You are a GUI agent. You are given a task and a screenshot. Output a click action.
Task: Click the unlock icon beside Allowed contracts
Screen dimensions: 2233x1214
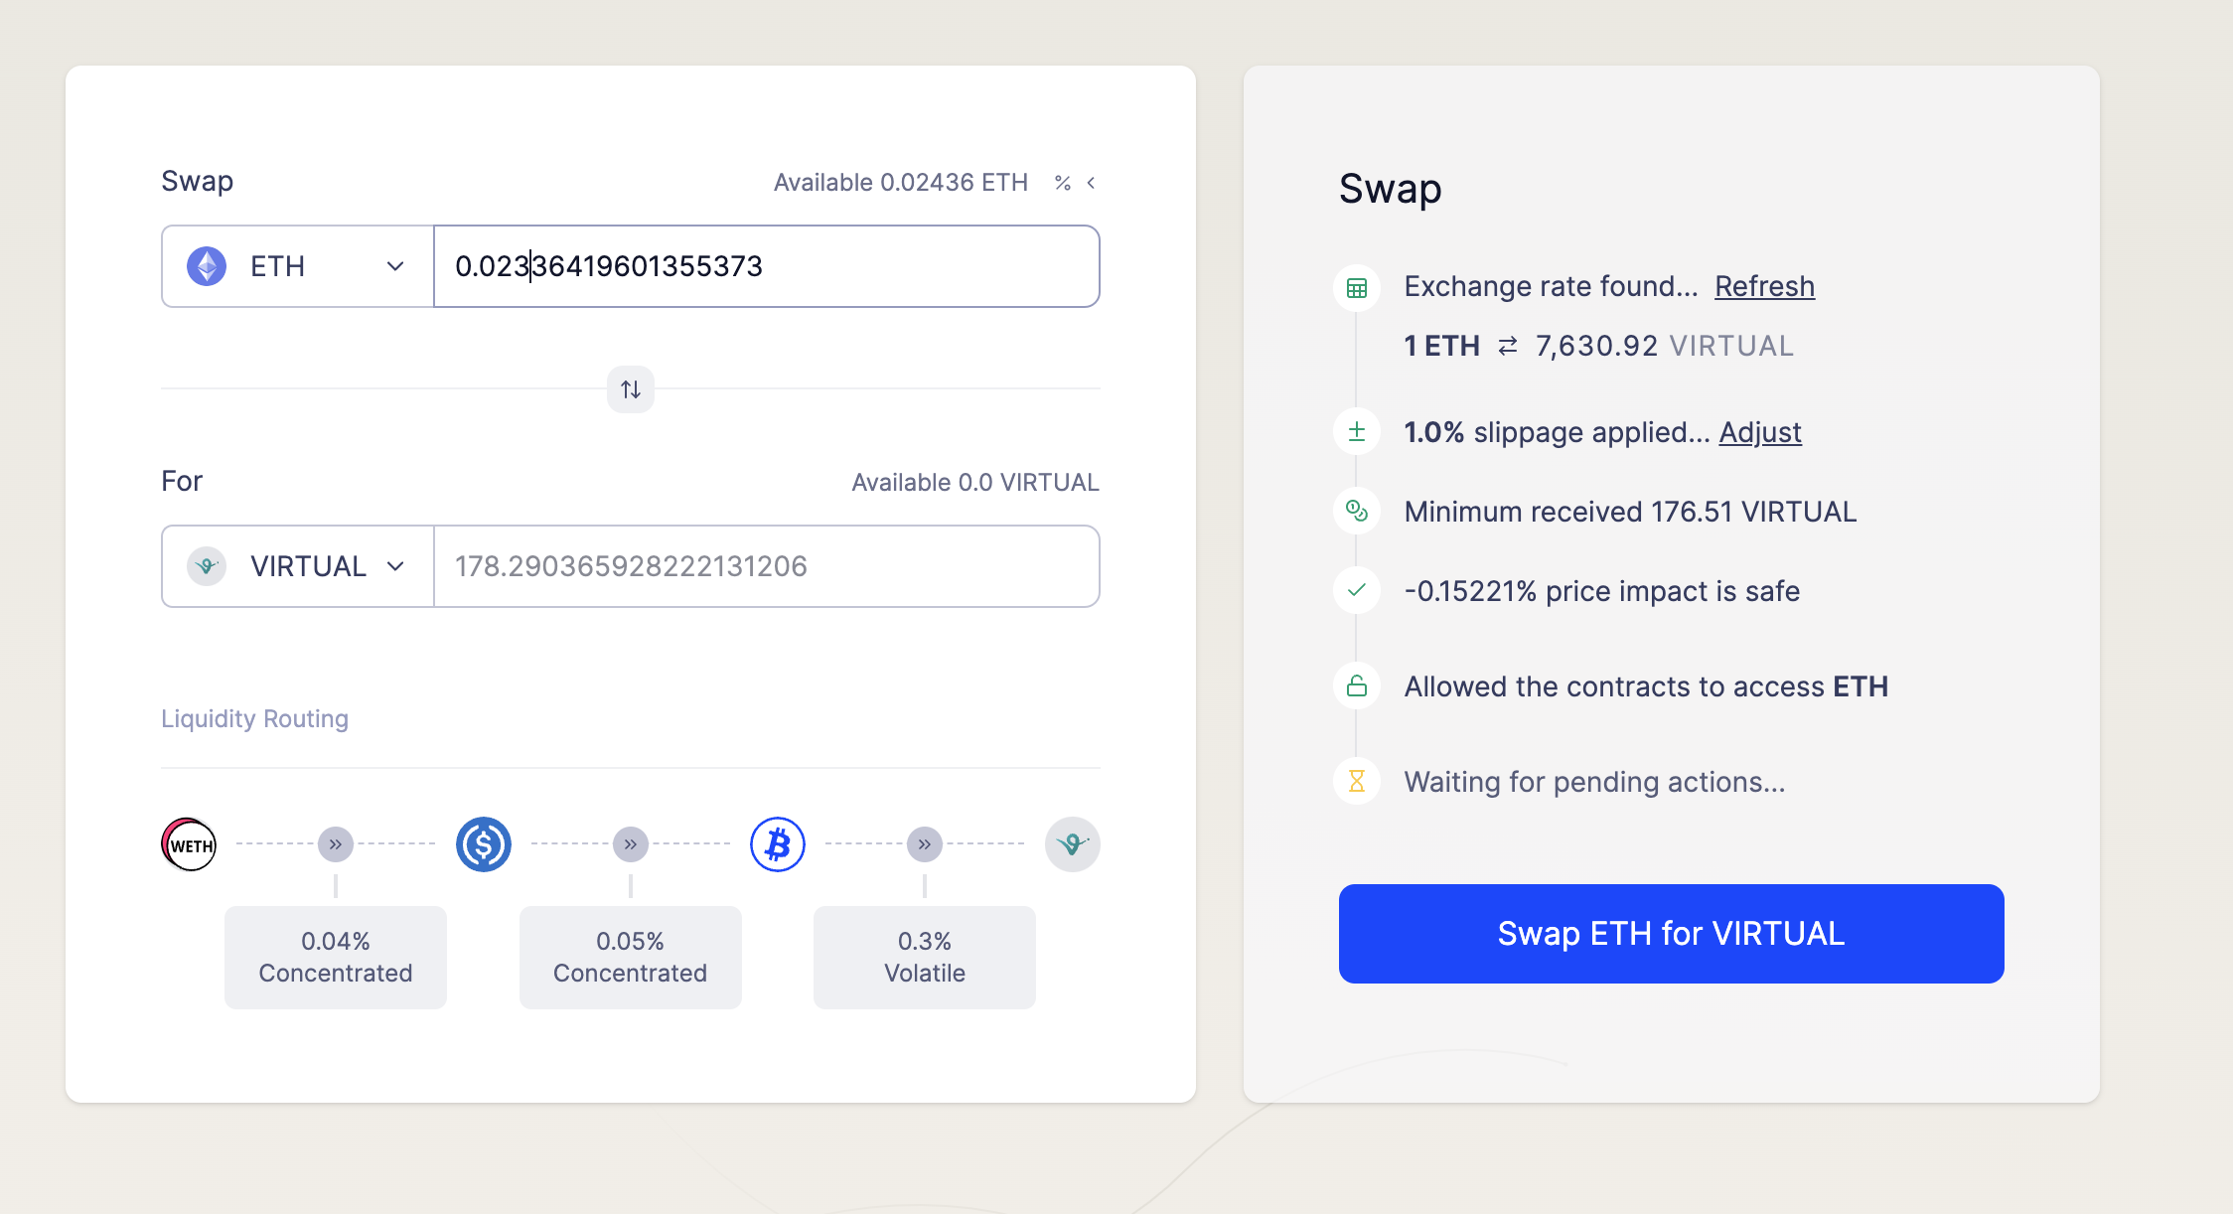click(1357, 686)
